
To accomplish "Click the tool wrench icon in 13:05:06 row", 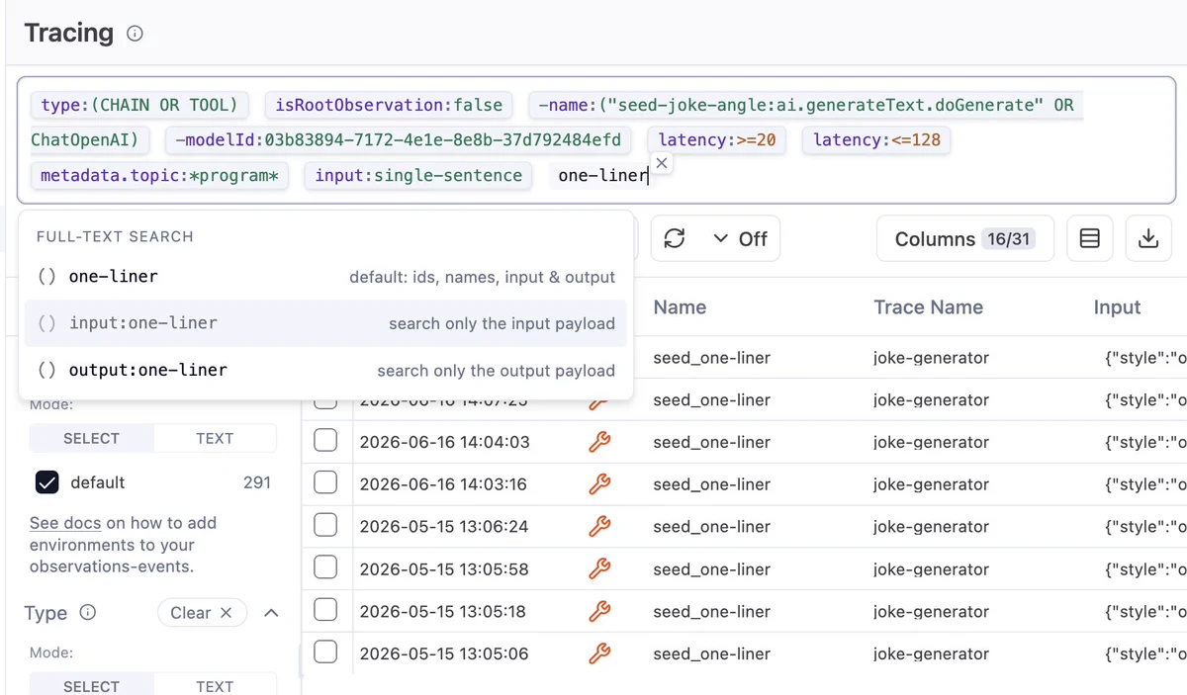I will click(599, 653).
